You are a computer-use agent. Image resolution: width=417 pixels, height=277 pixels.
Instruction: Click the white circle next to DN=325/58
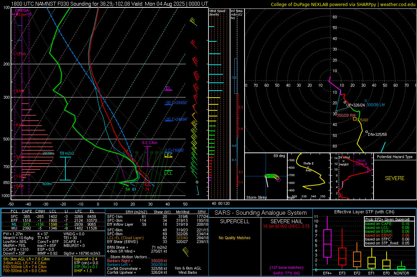(366, 132)
